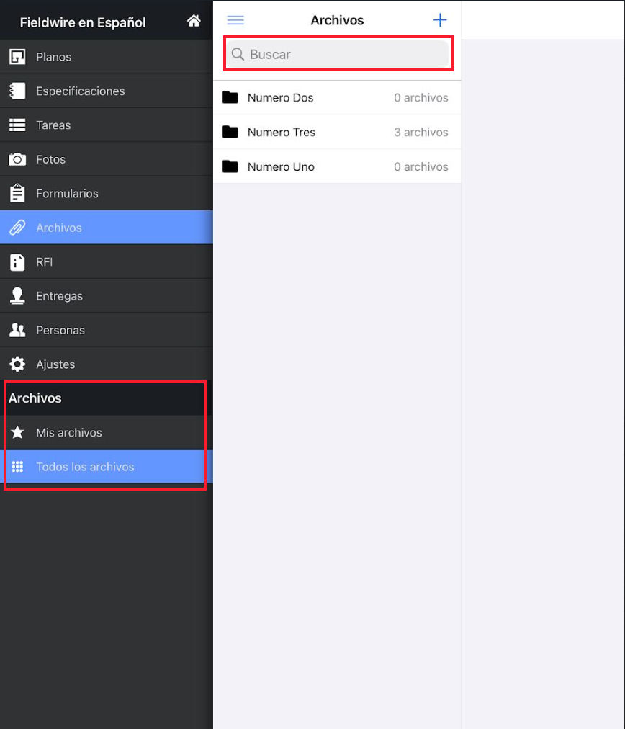Image resolution: width=625 pixels, height=729 pixels.
Task: Open the Especificaciones section
Action: 107,91
